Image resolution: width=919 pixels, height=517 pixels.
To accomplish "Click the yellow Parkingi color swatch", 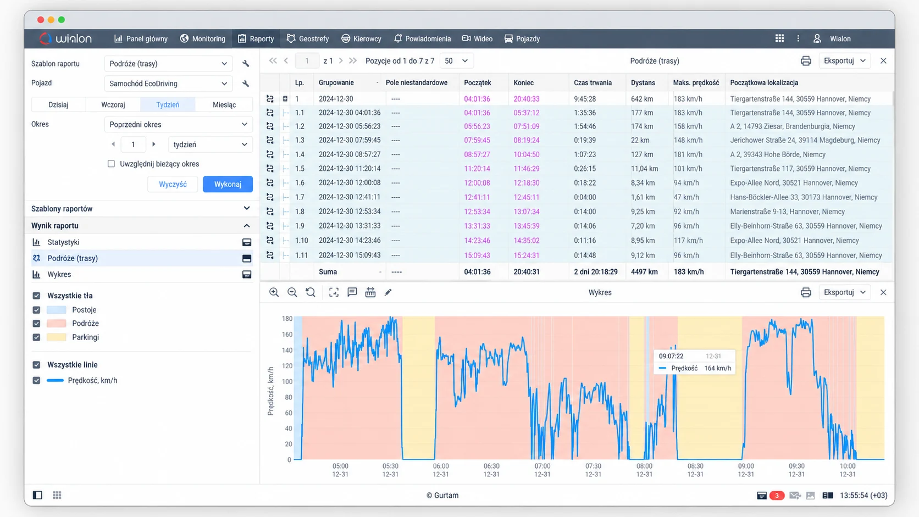I will tap(57, 337).
